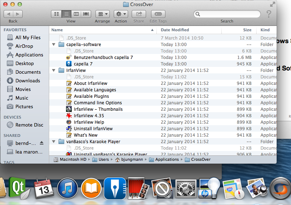Open Photo Booth from the Dock

coord(138,188)
